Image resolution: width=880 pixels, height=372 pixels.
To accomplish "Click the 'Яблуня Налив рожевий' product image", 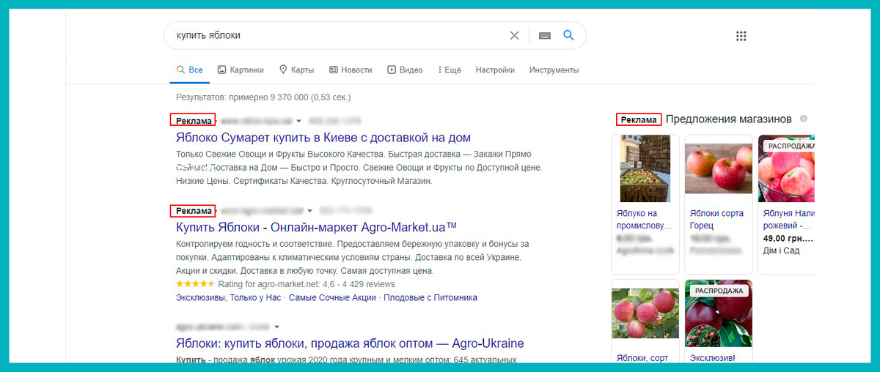I will pos(786,168).
